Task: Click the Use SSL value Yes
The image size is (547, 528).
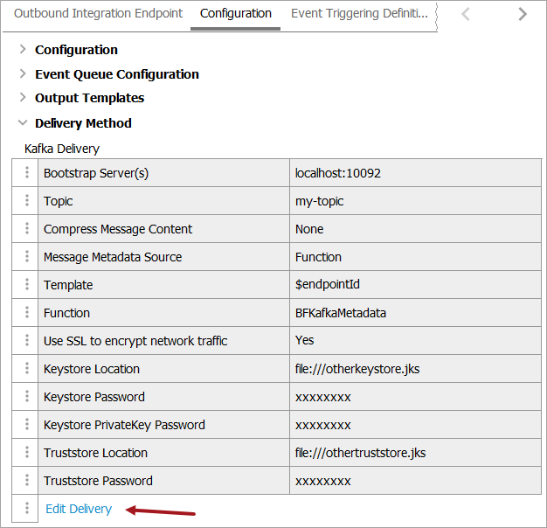Action: (305, 341)
